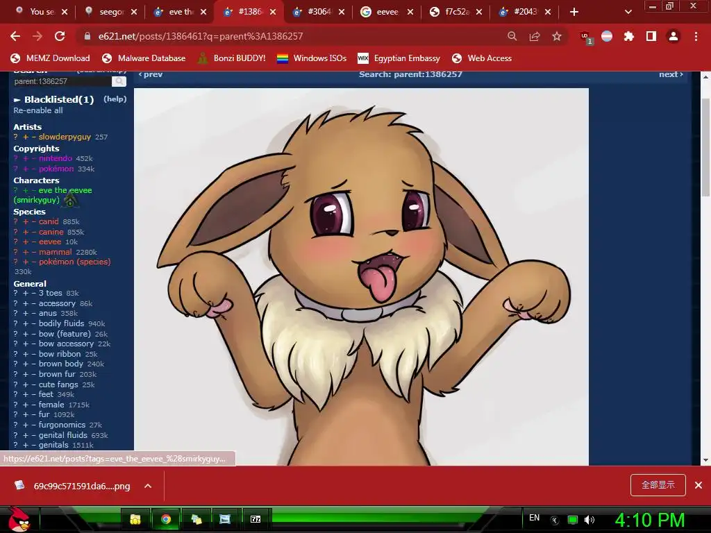Image resolution: width=711 pixels, height=533 pixels.
Task: Click the network monitor tray icon
Action: [x=573, y=520]
